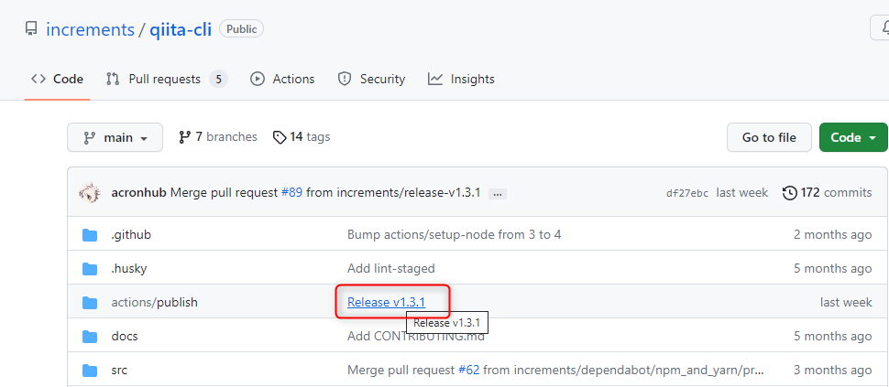Open the Actions tab
This screenshot has width=889, height=387.
[282, 80]
